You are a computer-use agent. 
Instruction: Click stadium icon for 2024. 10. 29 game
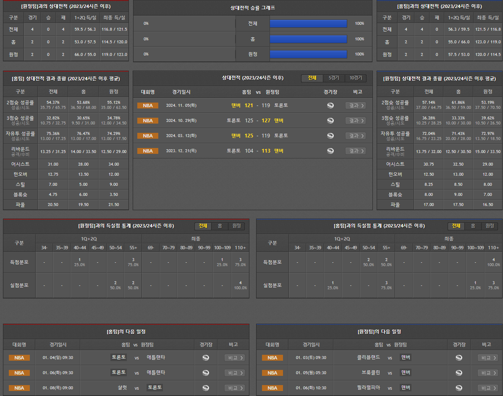(330, 121)
